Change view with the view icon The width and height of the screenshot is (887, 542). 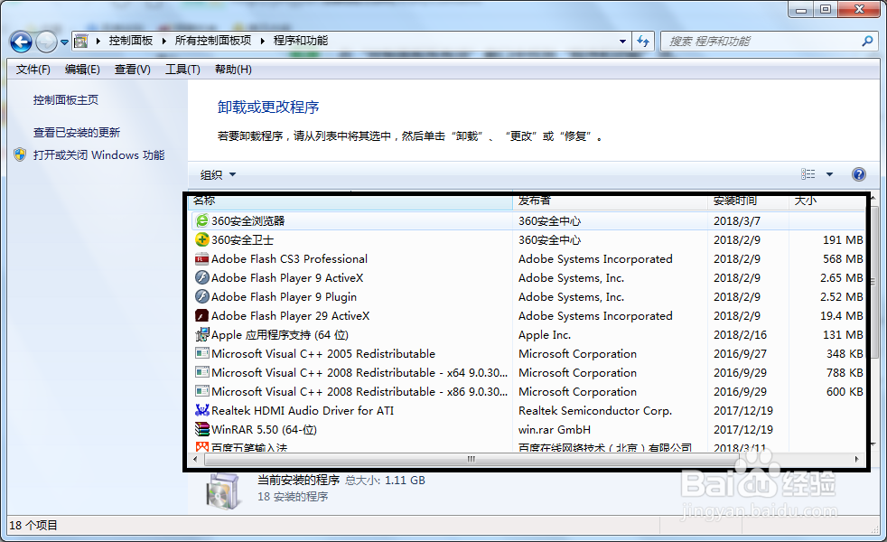[808, 174]
